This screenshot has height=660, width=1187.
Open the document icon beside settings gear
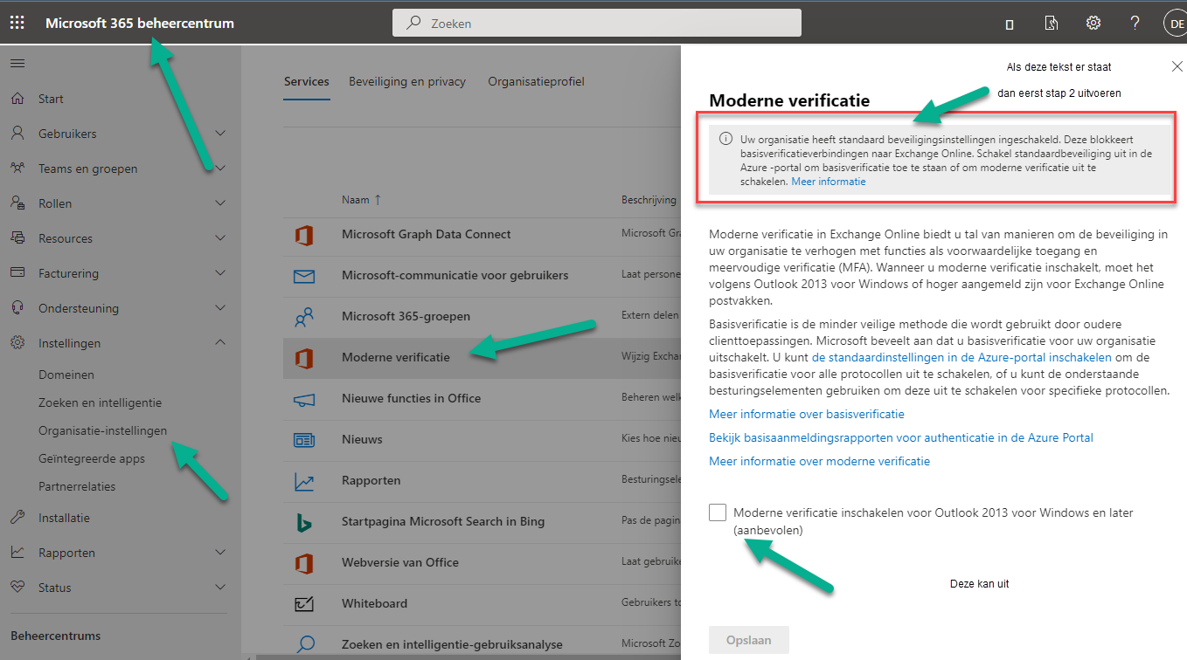[x=1052, y=24]
